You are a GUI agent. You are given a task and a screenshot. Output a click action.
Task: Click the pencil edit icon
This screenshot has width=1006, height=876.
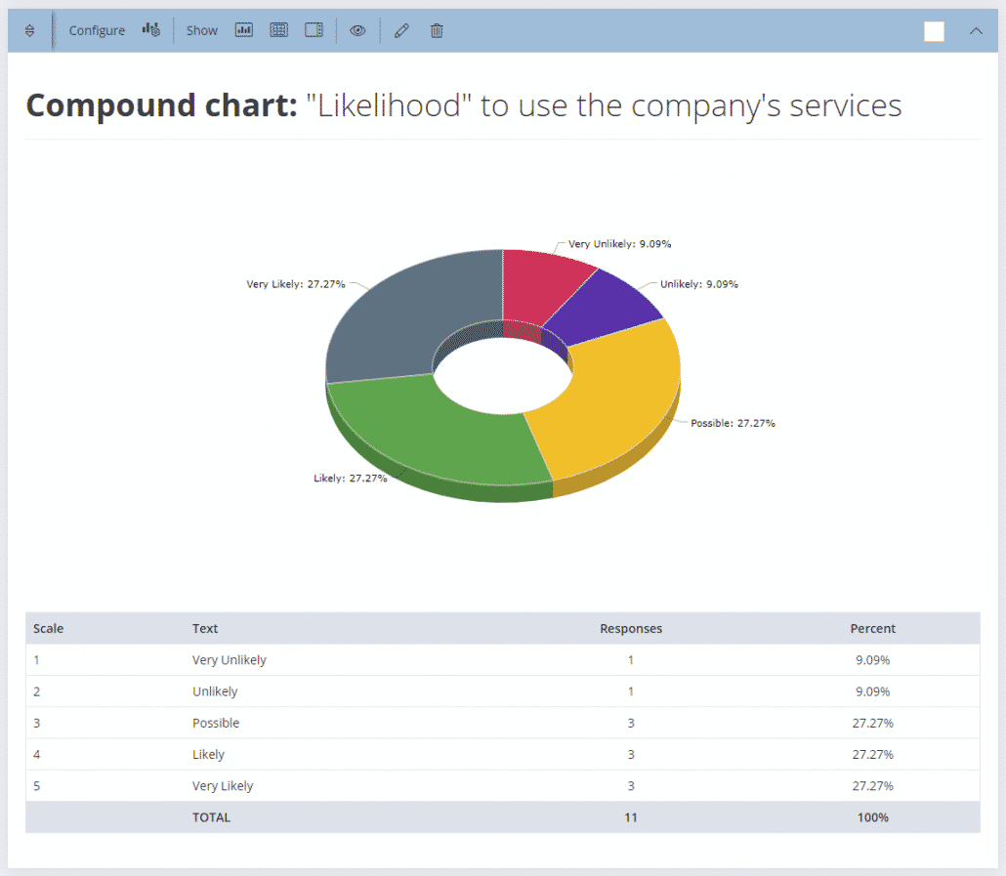click(400, 30)
